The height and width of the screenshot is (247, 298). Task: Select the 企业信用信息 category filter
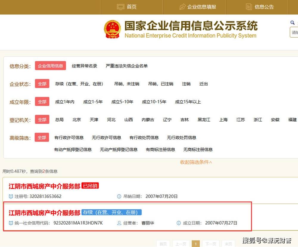50,66
